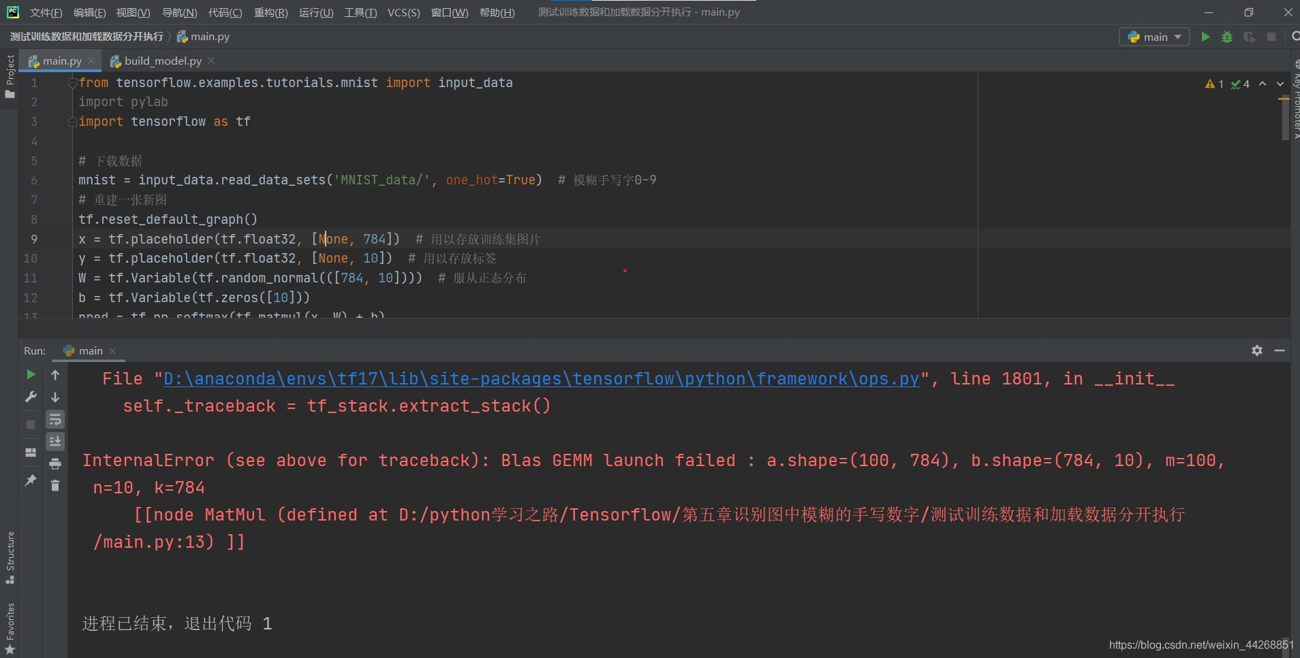Screen dimensions: 1300x658
Task: Toggle scroll to end in console
Action: (55, 441)
